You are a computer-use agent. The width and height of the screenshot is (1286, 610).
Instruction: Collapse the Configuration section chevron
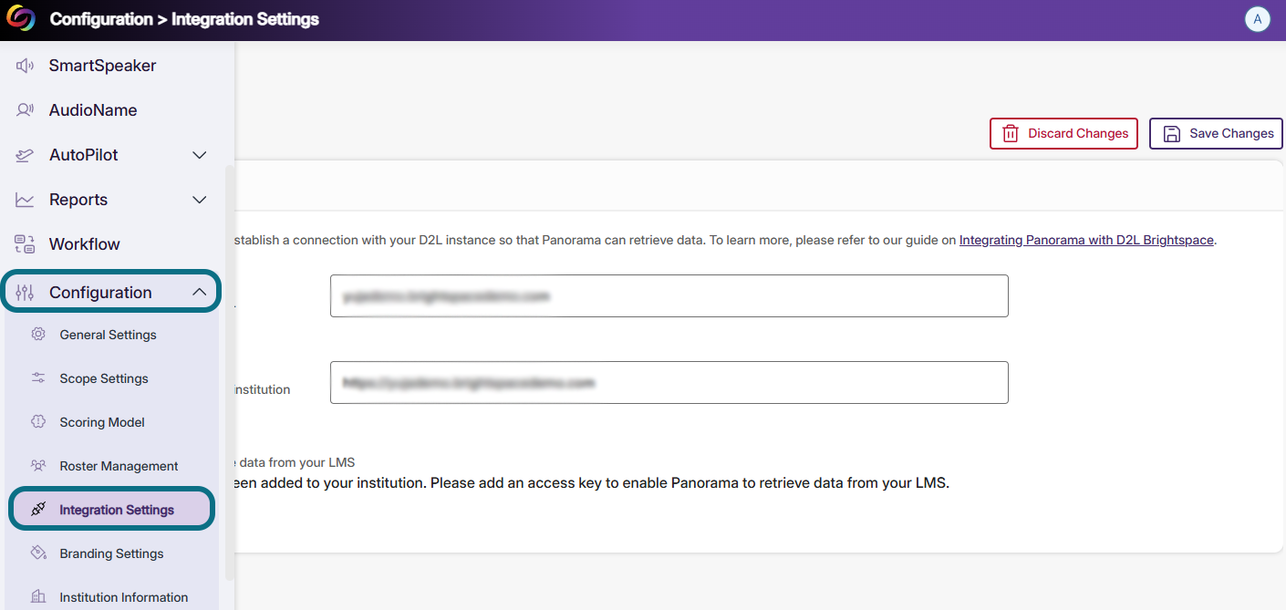coord(200,293)
